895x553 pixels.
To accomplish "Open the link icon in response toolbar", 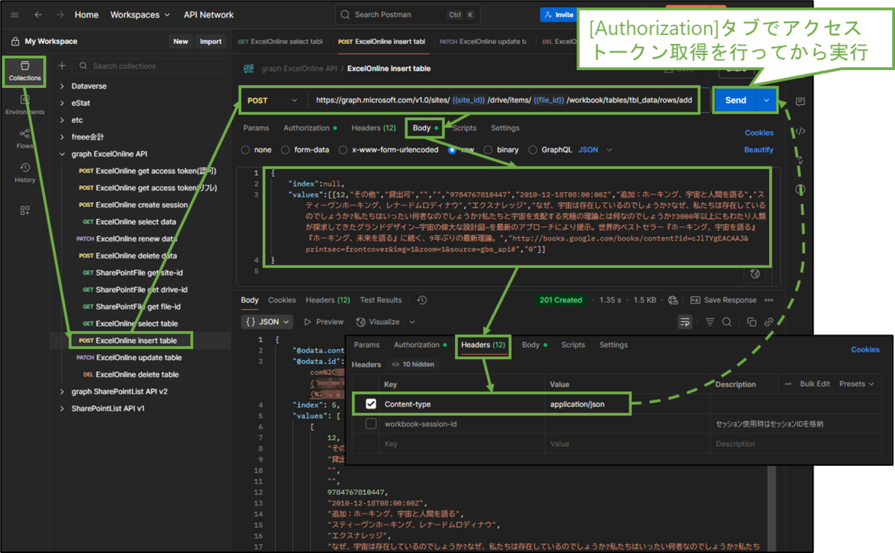I will (768, 321).
